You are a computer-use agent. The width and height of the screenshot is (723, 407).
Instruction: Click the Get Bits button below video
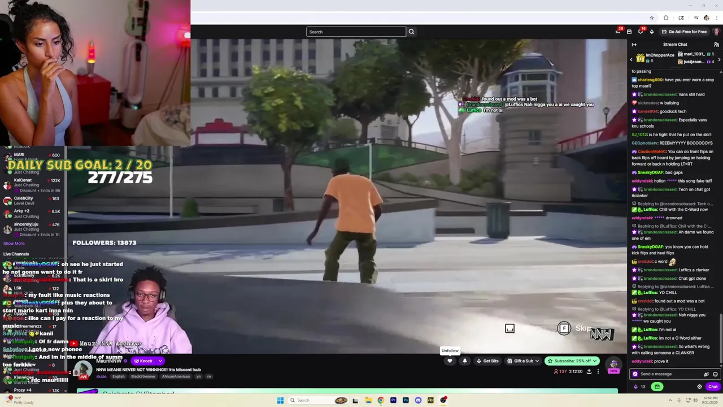[x=487, y=361]
